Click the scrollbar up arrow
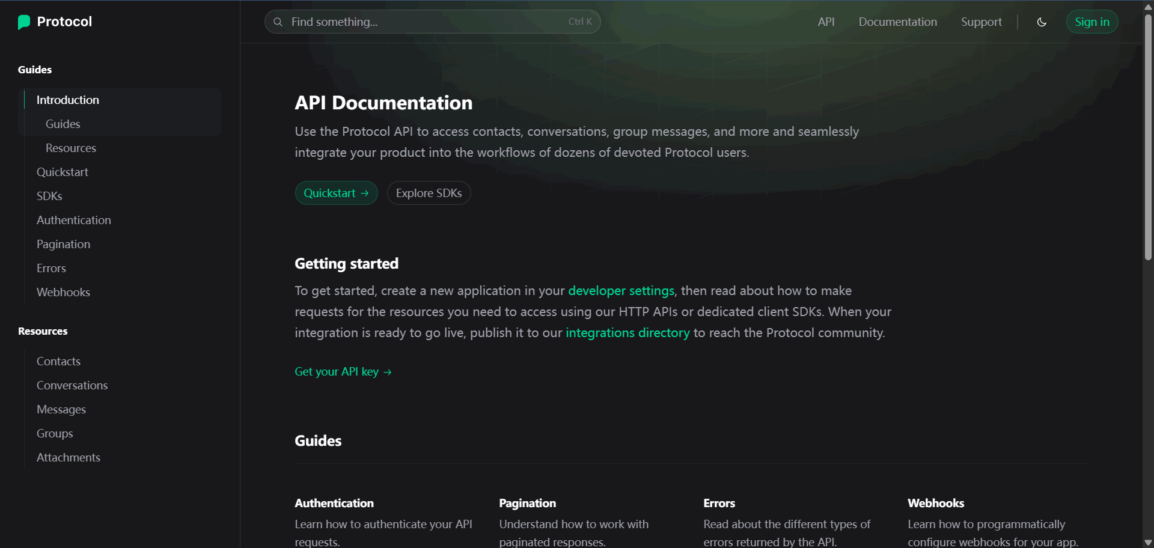 point(1148,6)
